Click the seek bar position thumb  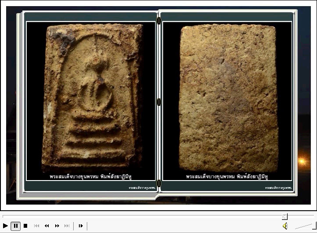(x=285, y=217)
